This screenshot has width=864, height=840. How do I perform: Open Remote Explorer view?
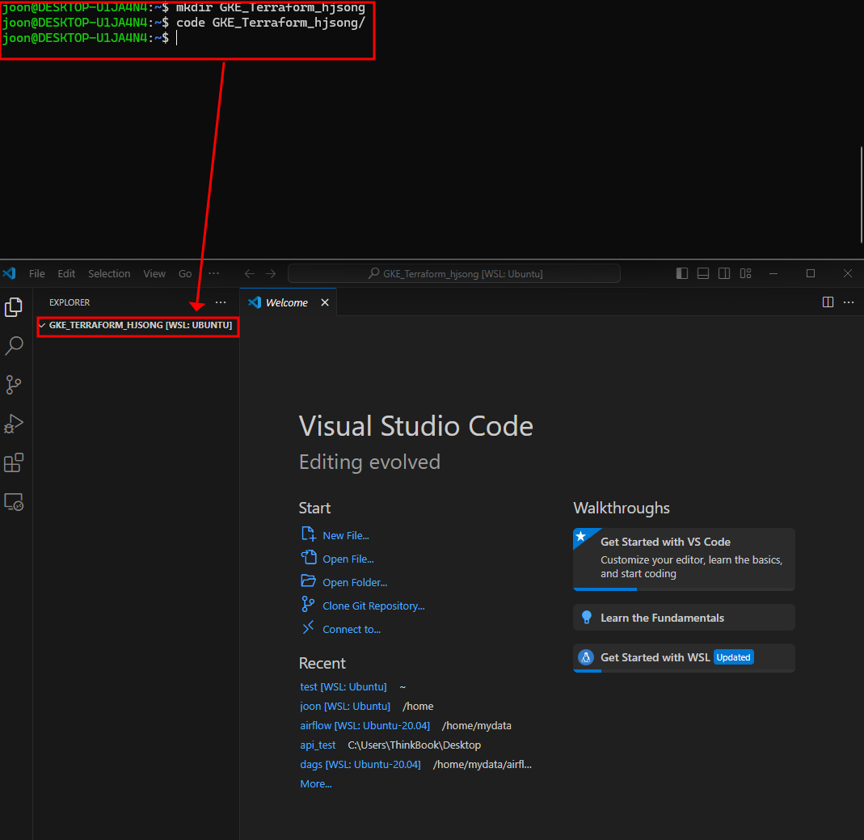[13, 502]
